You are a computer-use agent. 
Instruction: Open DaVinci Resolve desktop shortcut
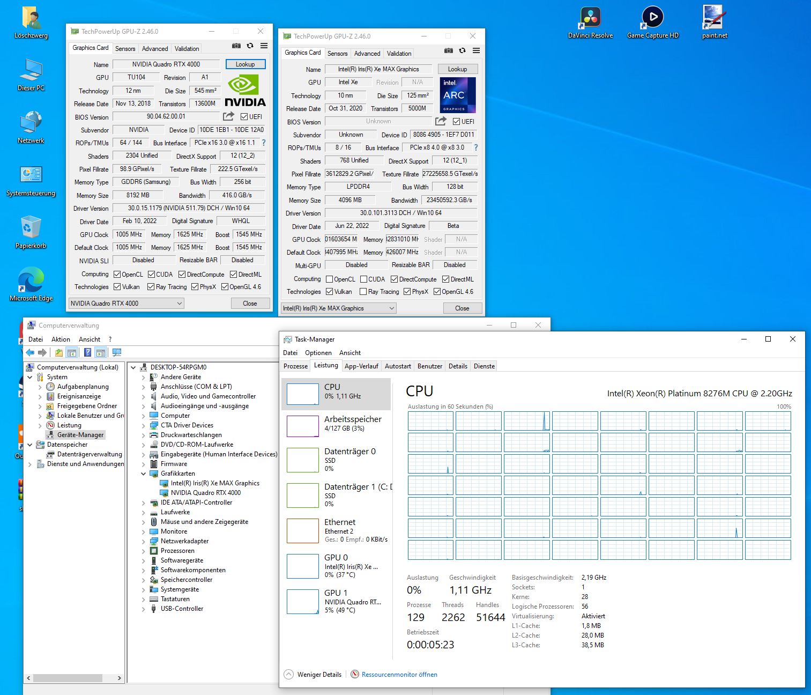click(590, 23)
